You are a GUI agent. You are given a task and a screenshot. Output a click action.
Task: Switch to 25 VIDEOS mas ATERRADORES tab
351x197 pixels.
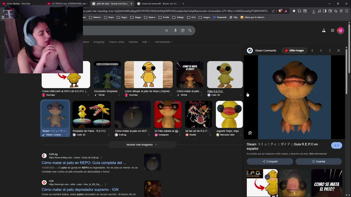67,4
